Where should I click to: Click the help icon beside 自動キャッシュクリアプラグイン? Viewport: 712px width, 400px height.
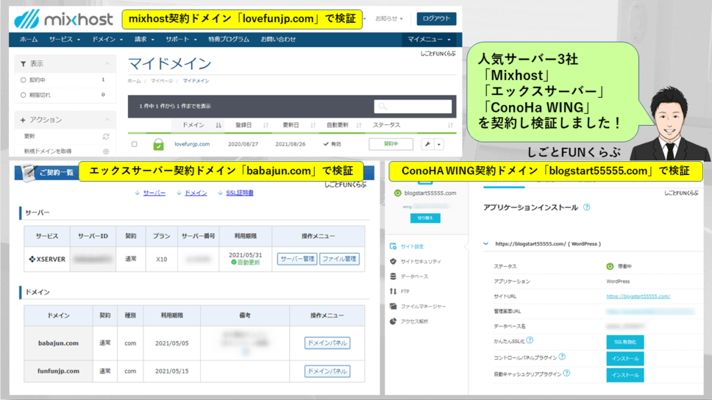coord(567,373)
